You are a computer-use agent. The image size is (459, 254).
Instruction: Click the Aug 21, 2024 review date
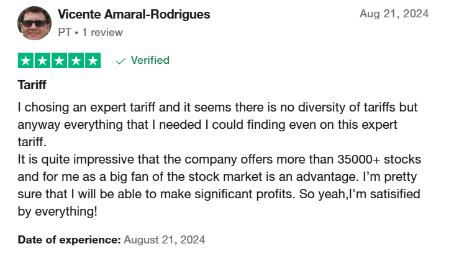pyautogui.click(x=394, y=14)
